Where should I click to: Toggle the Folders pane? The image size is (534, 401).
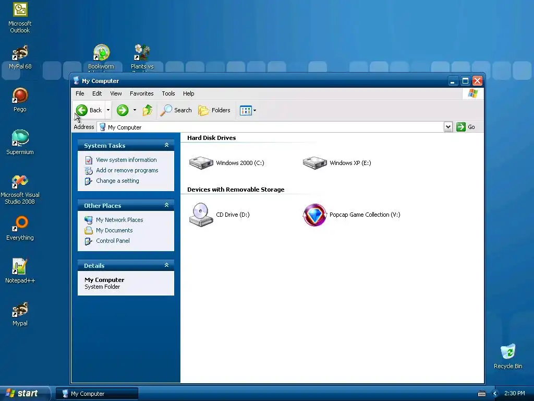214,110
